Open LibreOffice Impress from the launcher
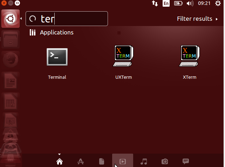This screenshot has width=225, height=167. pos(11,120)
